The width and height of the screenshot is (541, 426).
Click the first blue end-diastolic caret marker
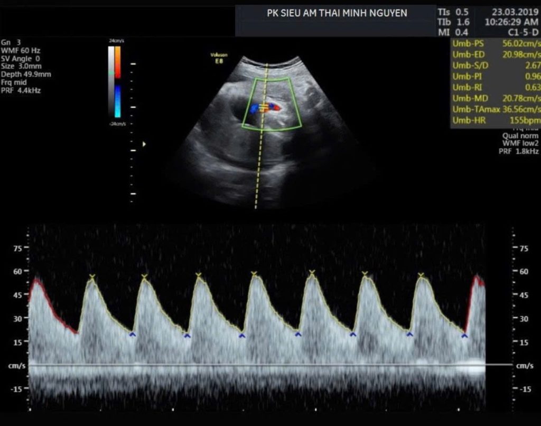tap(132, 335)
